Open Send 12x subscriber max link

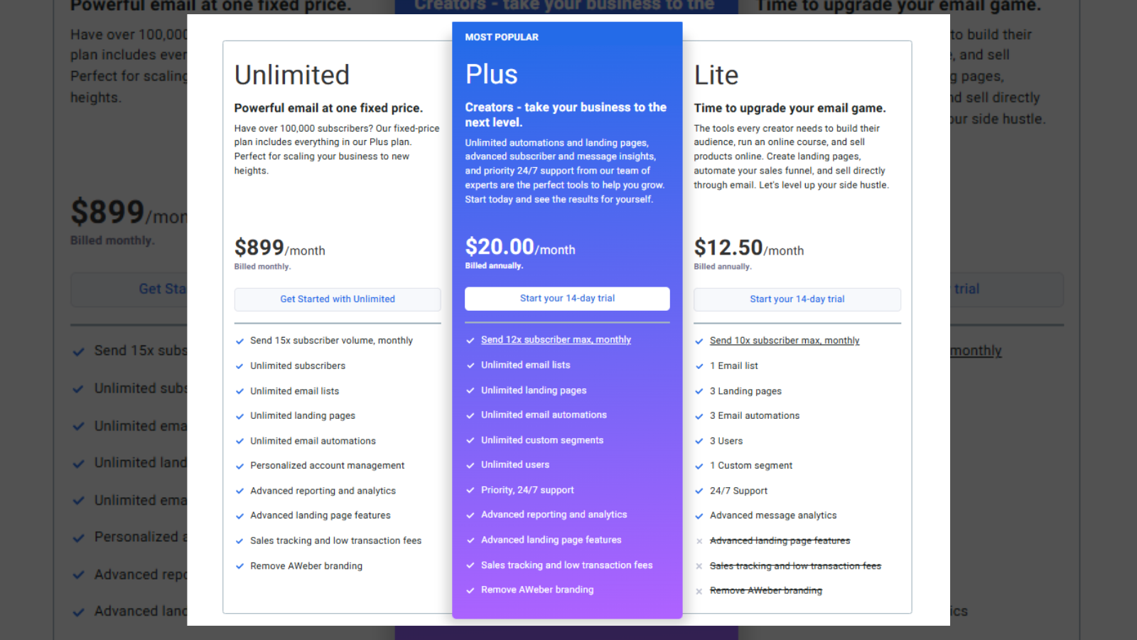point(556,340)
